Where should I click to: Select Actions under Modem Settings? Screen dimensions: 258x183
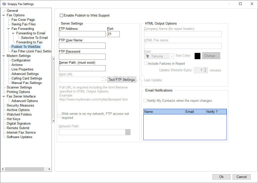click(x=17, y=65)
